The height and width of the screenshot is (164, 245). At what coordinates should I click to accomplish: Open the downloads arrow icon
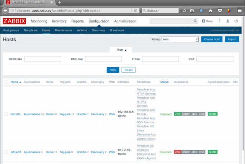(201, 11)
